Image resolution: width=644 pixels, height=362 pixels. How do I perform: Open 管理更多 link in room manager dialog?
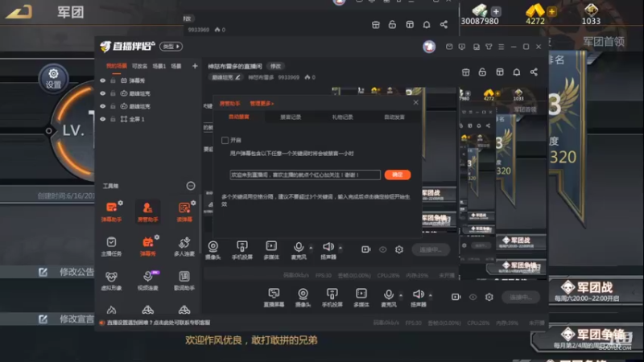pos(262,104)
